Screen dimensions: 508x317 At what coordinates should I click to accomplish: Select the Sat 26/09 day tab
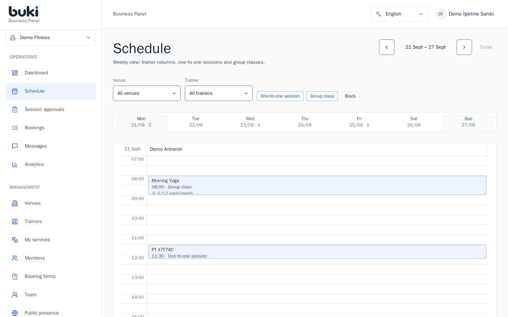tap(414, 122)
